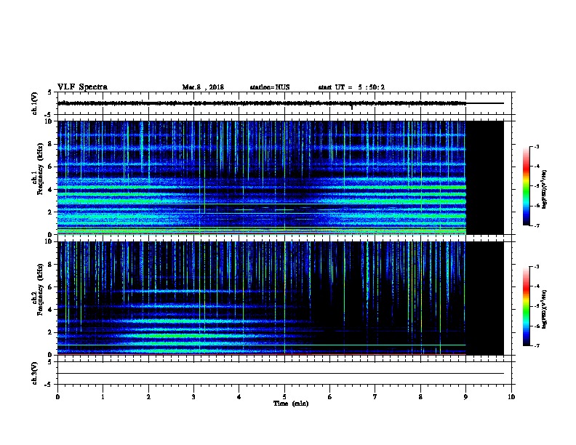Click the ch.3 flat voltage trace
The height and width of the screenshot is (445, 576).
tap(280, 374)
